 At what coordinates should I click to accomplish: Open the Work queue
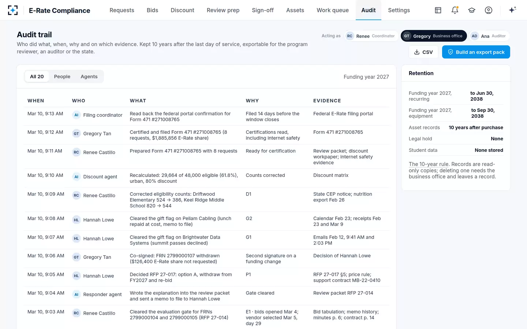click(333, 10)
